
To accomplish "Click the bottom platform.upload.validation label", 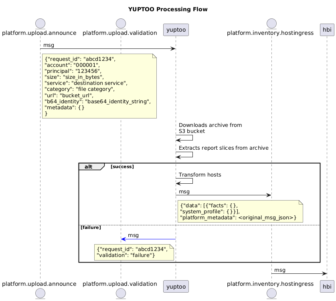I will tap(120, 284).
